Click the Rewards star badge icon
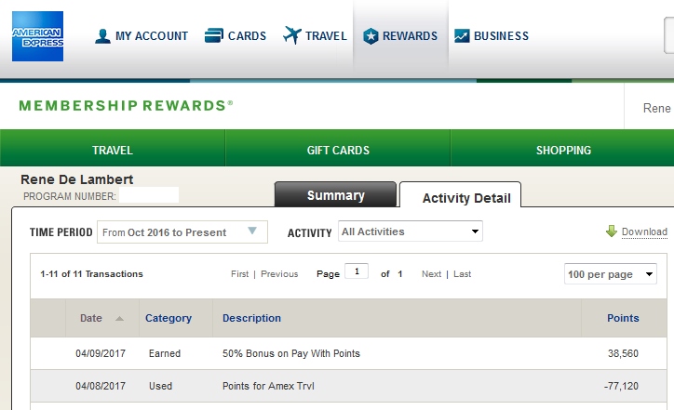674x410 pixels. 371,36
